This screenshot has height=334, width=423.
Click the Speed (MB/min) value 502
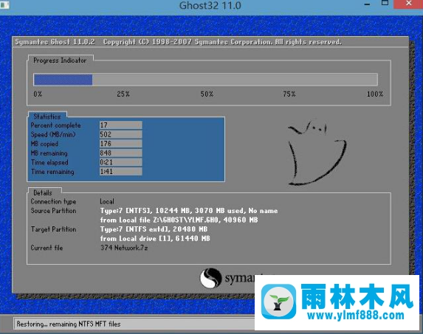pyautogui.click(x=120, y=134)
